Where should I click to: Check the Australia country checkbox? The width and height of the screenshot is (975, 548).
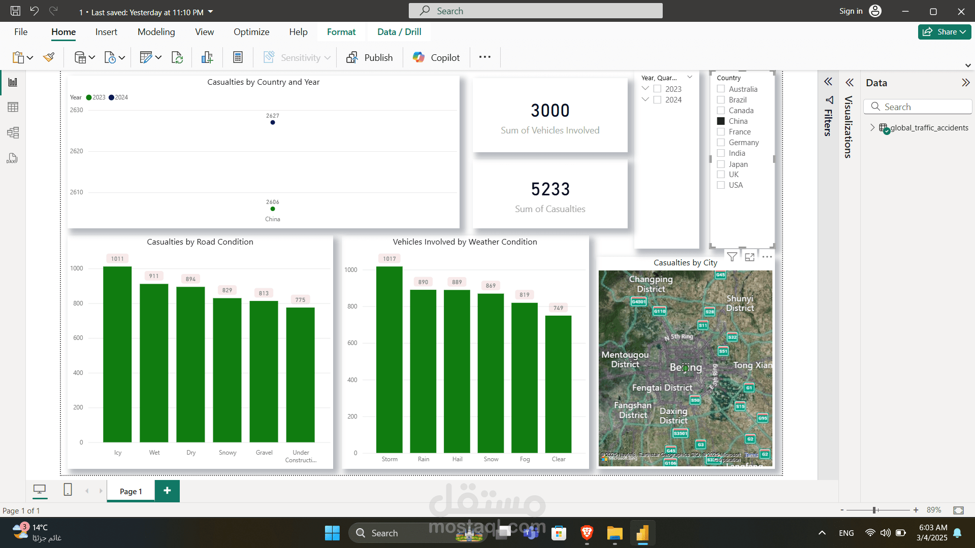pyautogui.click(x=721, y=89)
